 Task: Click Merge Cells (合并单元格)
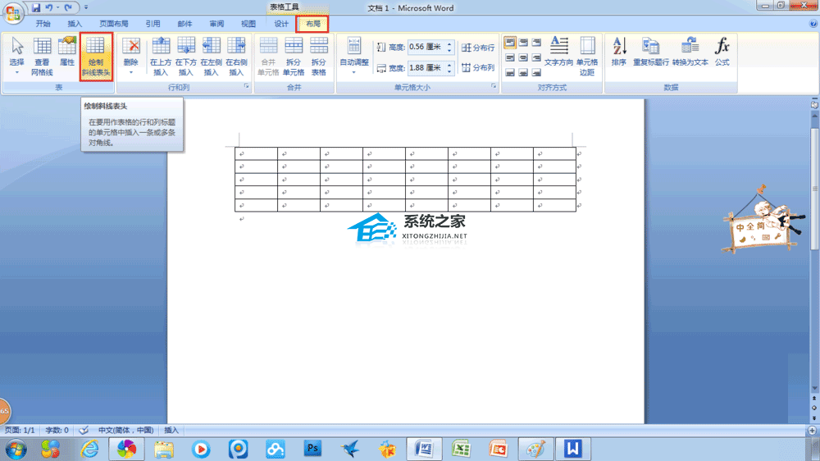[x=268, y=57]
